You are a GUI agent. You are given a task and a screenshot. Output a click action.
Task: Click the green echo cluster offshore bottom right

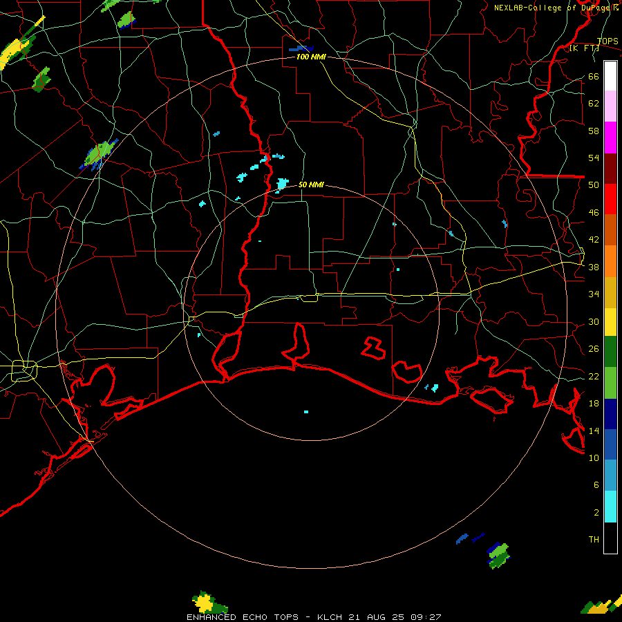(498, 556)
